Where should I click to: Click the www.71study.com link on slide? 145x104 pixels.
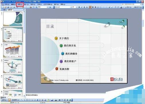coord(59,80)
